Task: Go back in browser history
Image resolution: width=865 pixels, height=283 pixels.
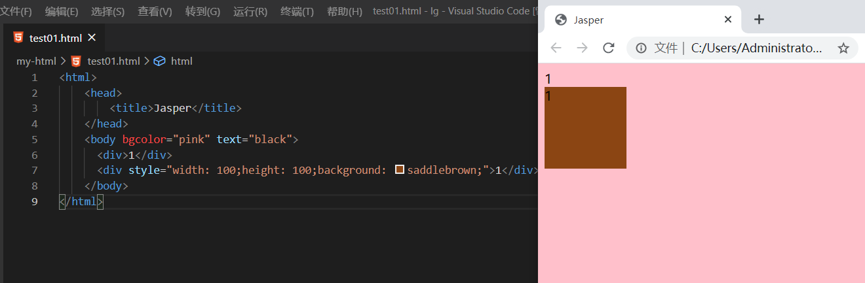Action: coord(556,48)
